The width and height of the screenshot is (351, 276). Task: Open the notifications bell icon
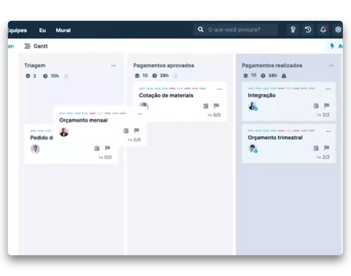coord(323,30)
